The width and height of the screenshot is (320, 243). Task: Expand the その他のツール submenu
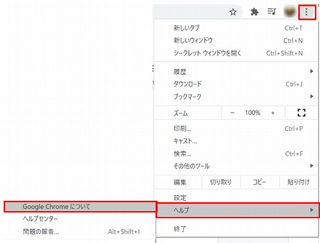coord(236,166)
